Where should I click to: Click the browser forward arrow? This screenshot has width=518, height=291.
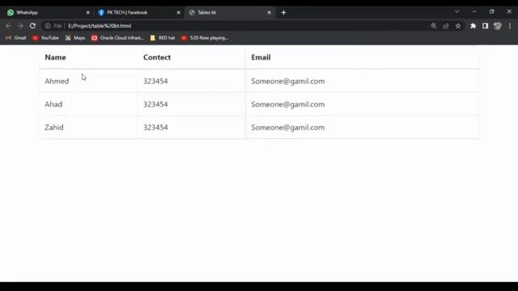coord(20,26)
